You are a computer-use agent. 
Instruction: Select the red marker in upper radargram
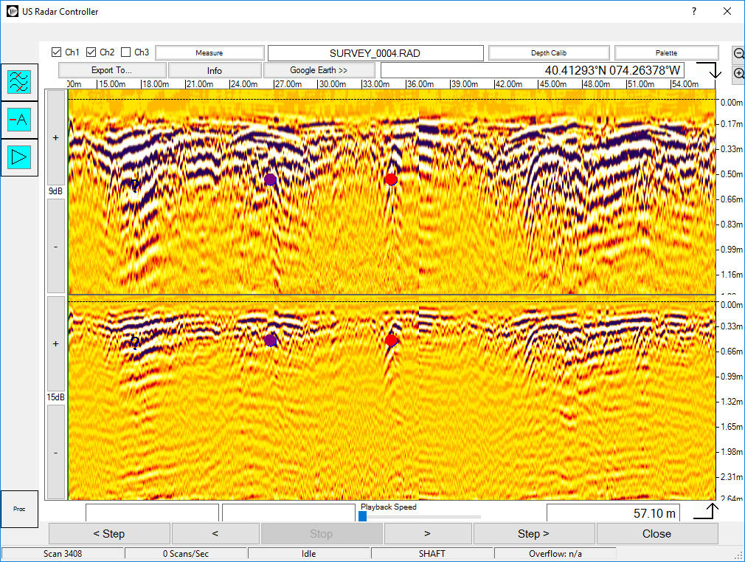(x=391, y=179)
